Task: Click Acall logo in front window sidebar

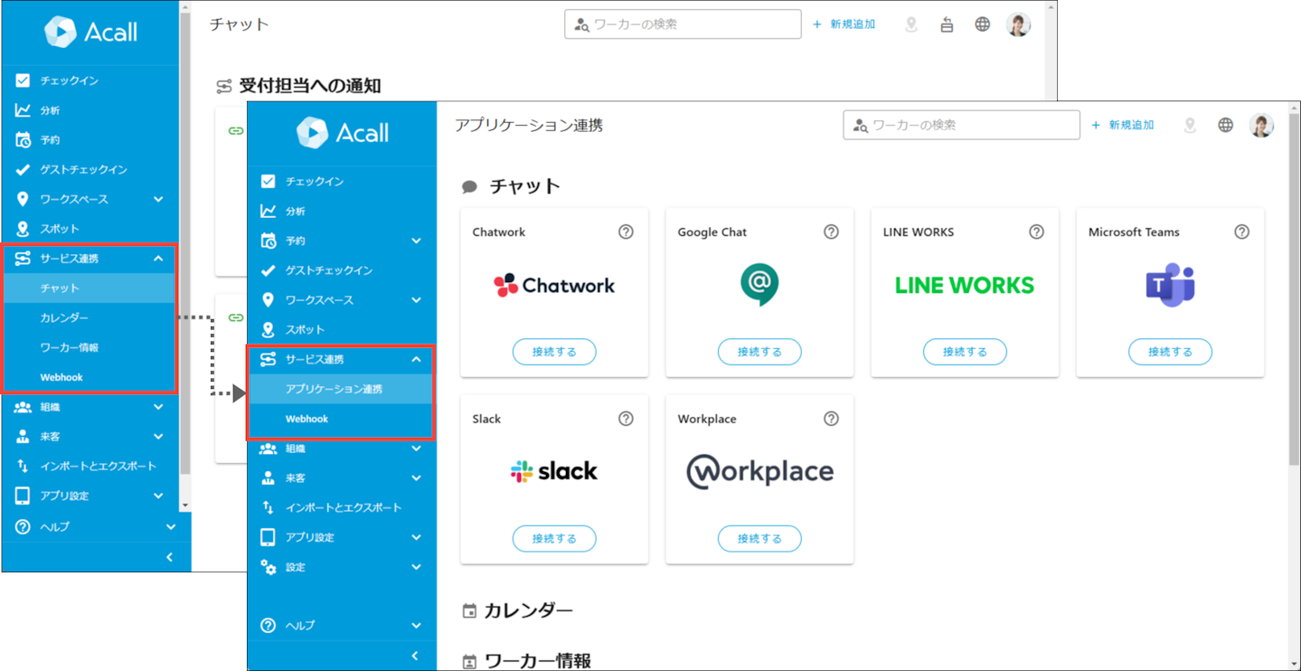Action: coord(342,133)
